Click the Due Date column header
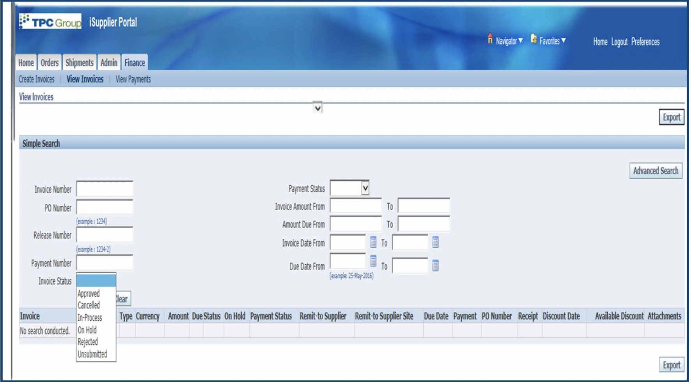691x384 pixels. 436,316
